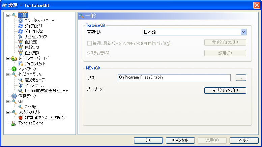The height and width of the screenshot is (147, 262).
Task: Click the wrench icon beside Config
Action: (x=21, y=107)
